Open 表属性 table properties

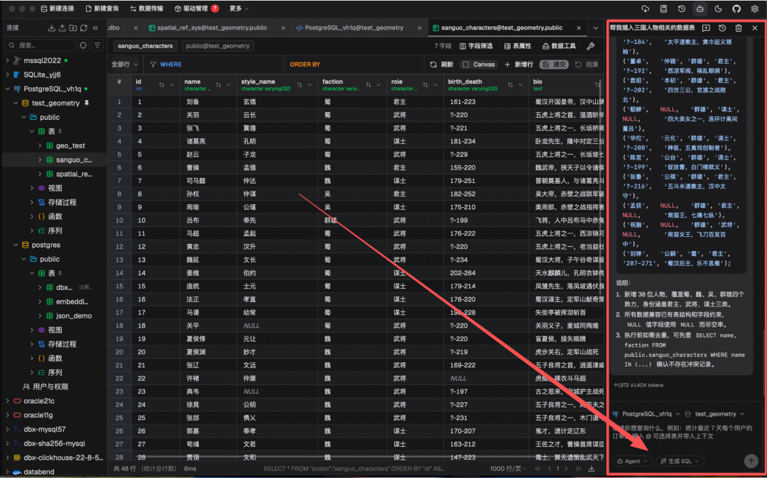pos(518,46)
